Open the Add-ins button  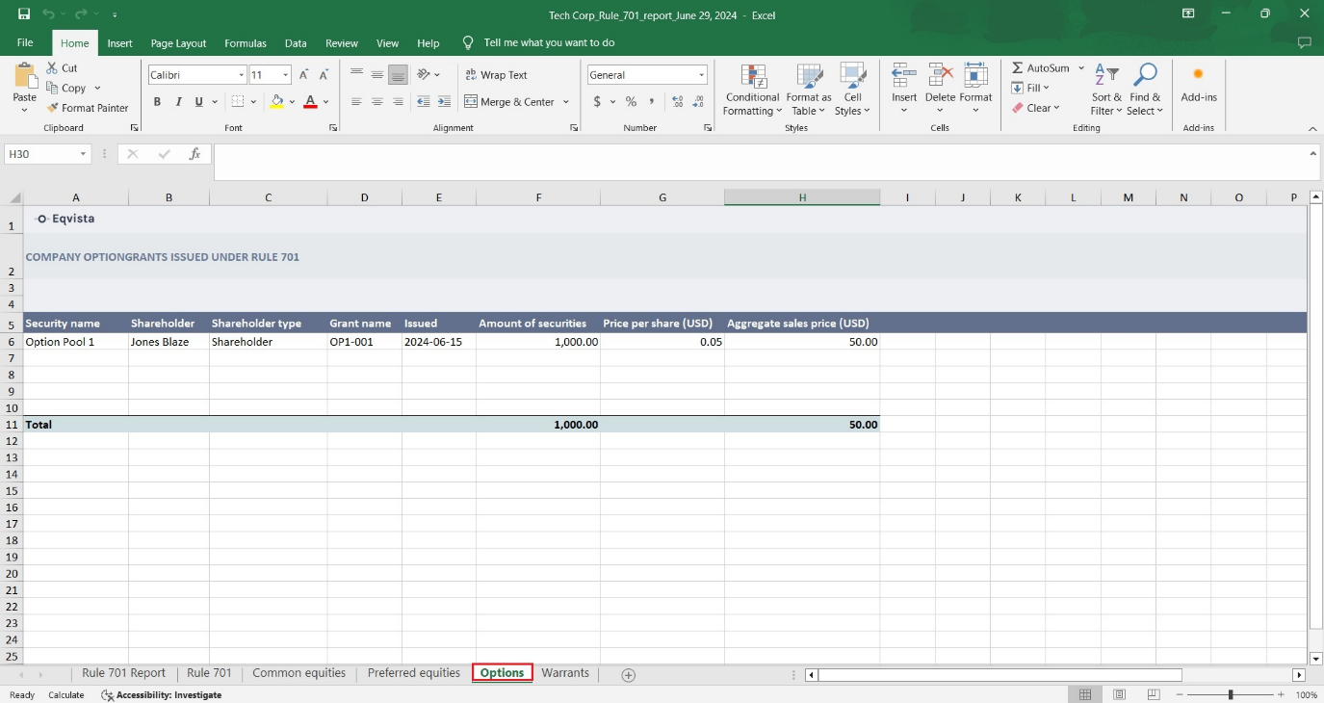pos(1199,83)
